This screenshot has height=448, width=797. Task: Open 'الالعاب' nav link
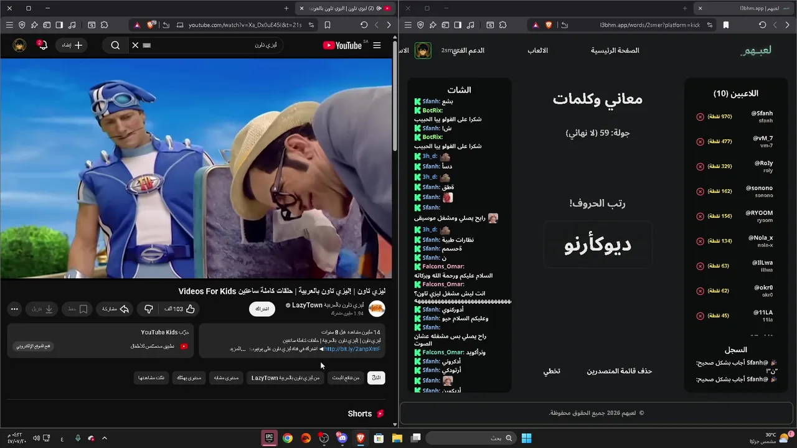(538, 50)
